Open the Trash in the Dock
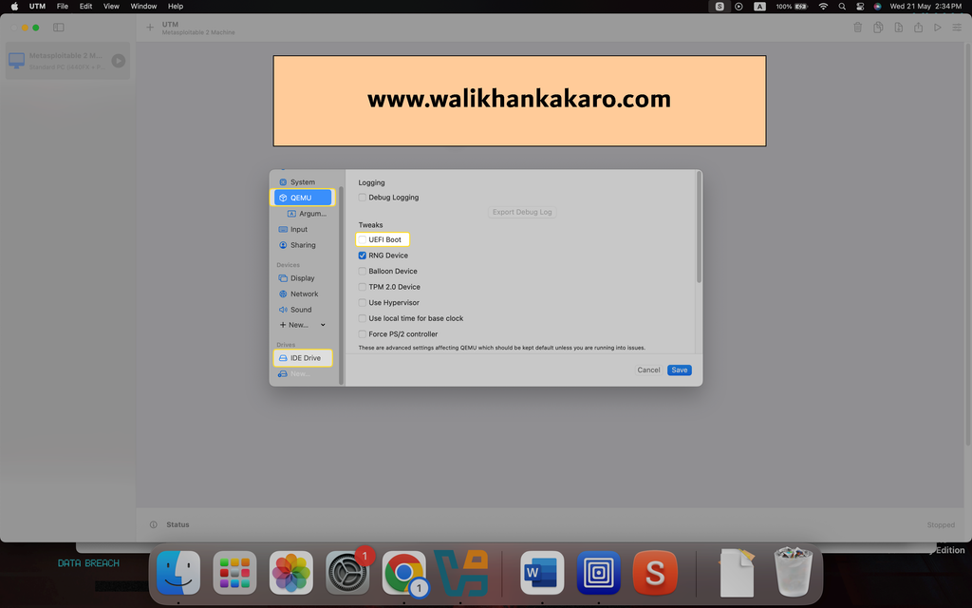972x608 pixels. [x=794, y=571]
